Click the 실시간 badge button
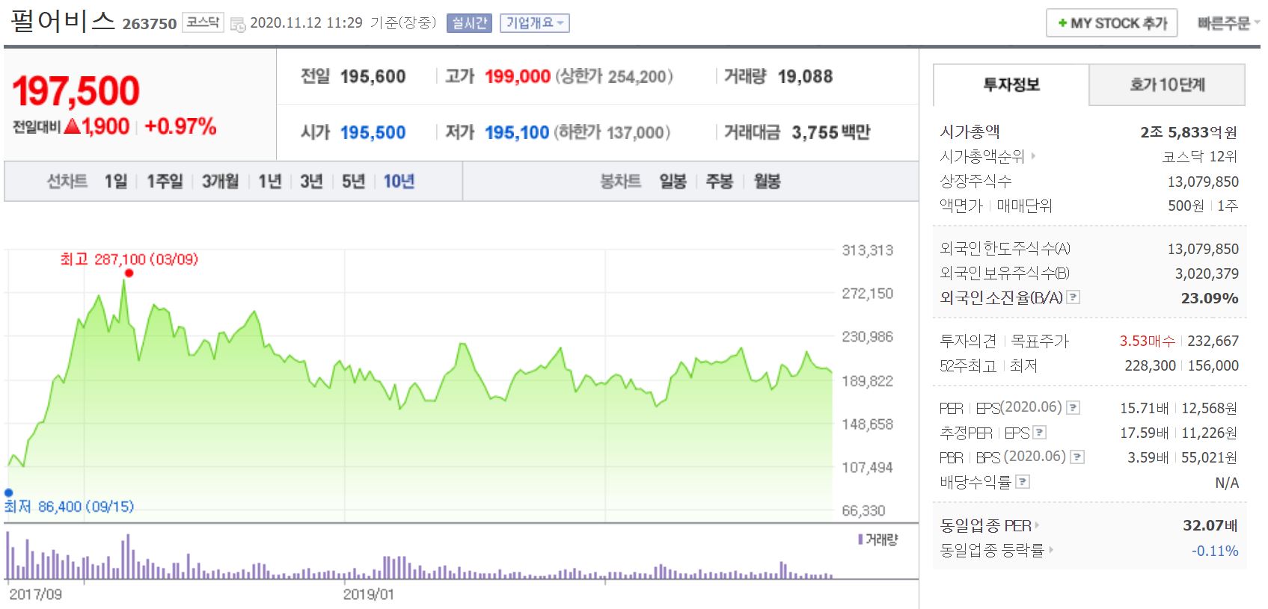Screen dimensions: 1268x609 coord(469,23)
